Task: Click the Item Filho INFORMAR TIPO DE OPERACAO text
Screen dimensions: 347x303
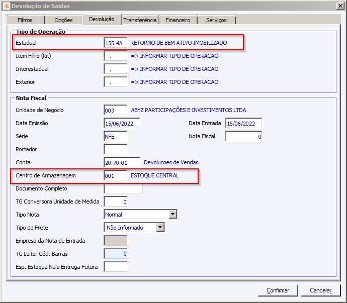Action: (x=175, y=56)
